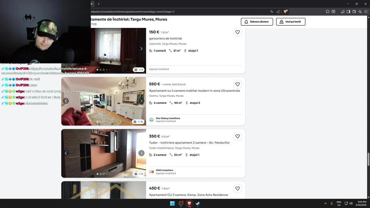Open the Leo AI sparkle icon
This screenshot has width=370, height=208.
tap(360, 12)
